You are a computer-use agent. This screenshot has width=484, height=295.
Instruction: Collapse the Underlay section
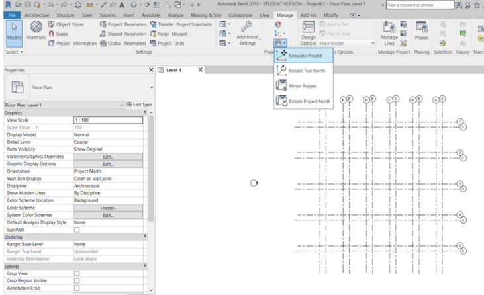145,237
